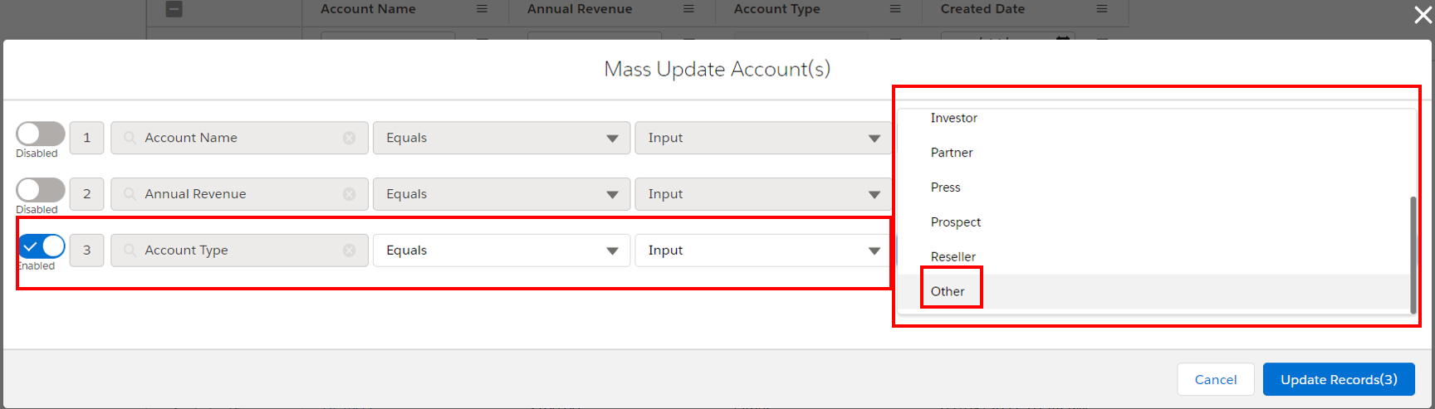Choose the Prospect option in the list
The width and height of the screenshot is (1435, 409).
(x=956, y=222)
